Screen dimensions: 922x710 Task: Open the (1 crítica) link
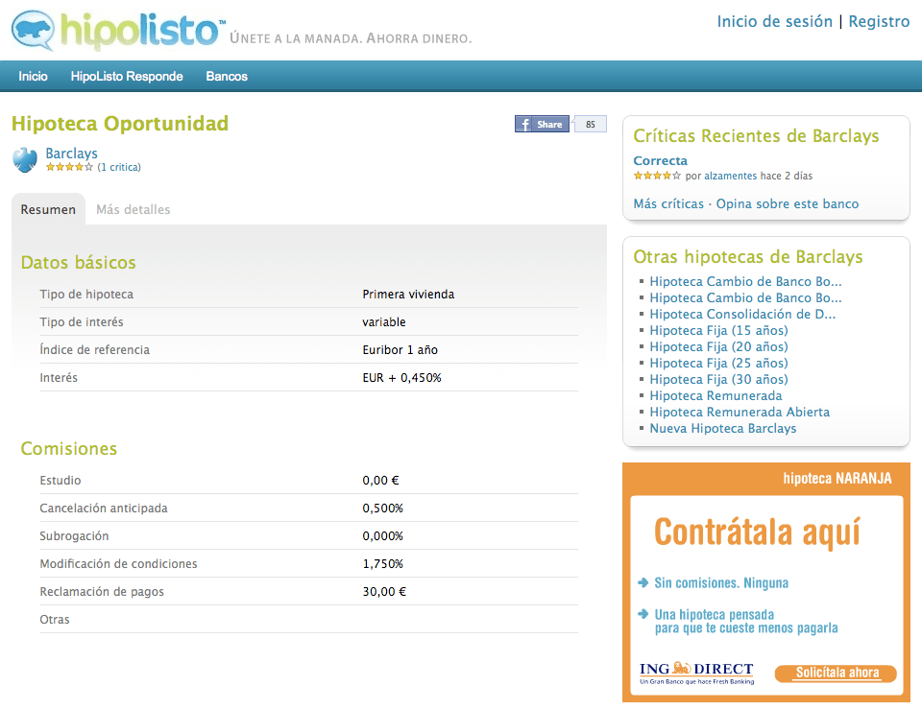[119, 167]
